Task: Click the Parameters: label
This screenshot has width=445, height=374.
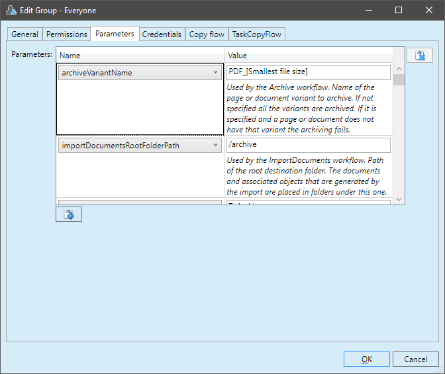Action: tap(32, 54)
